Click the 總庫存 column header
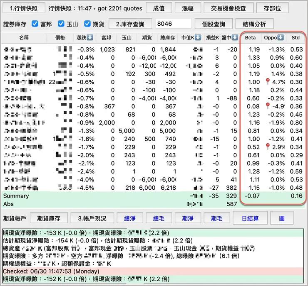 point(168,37)
